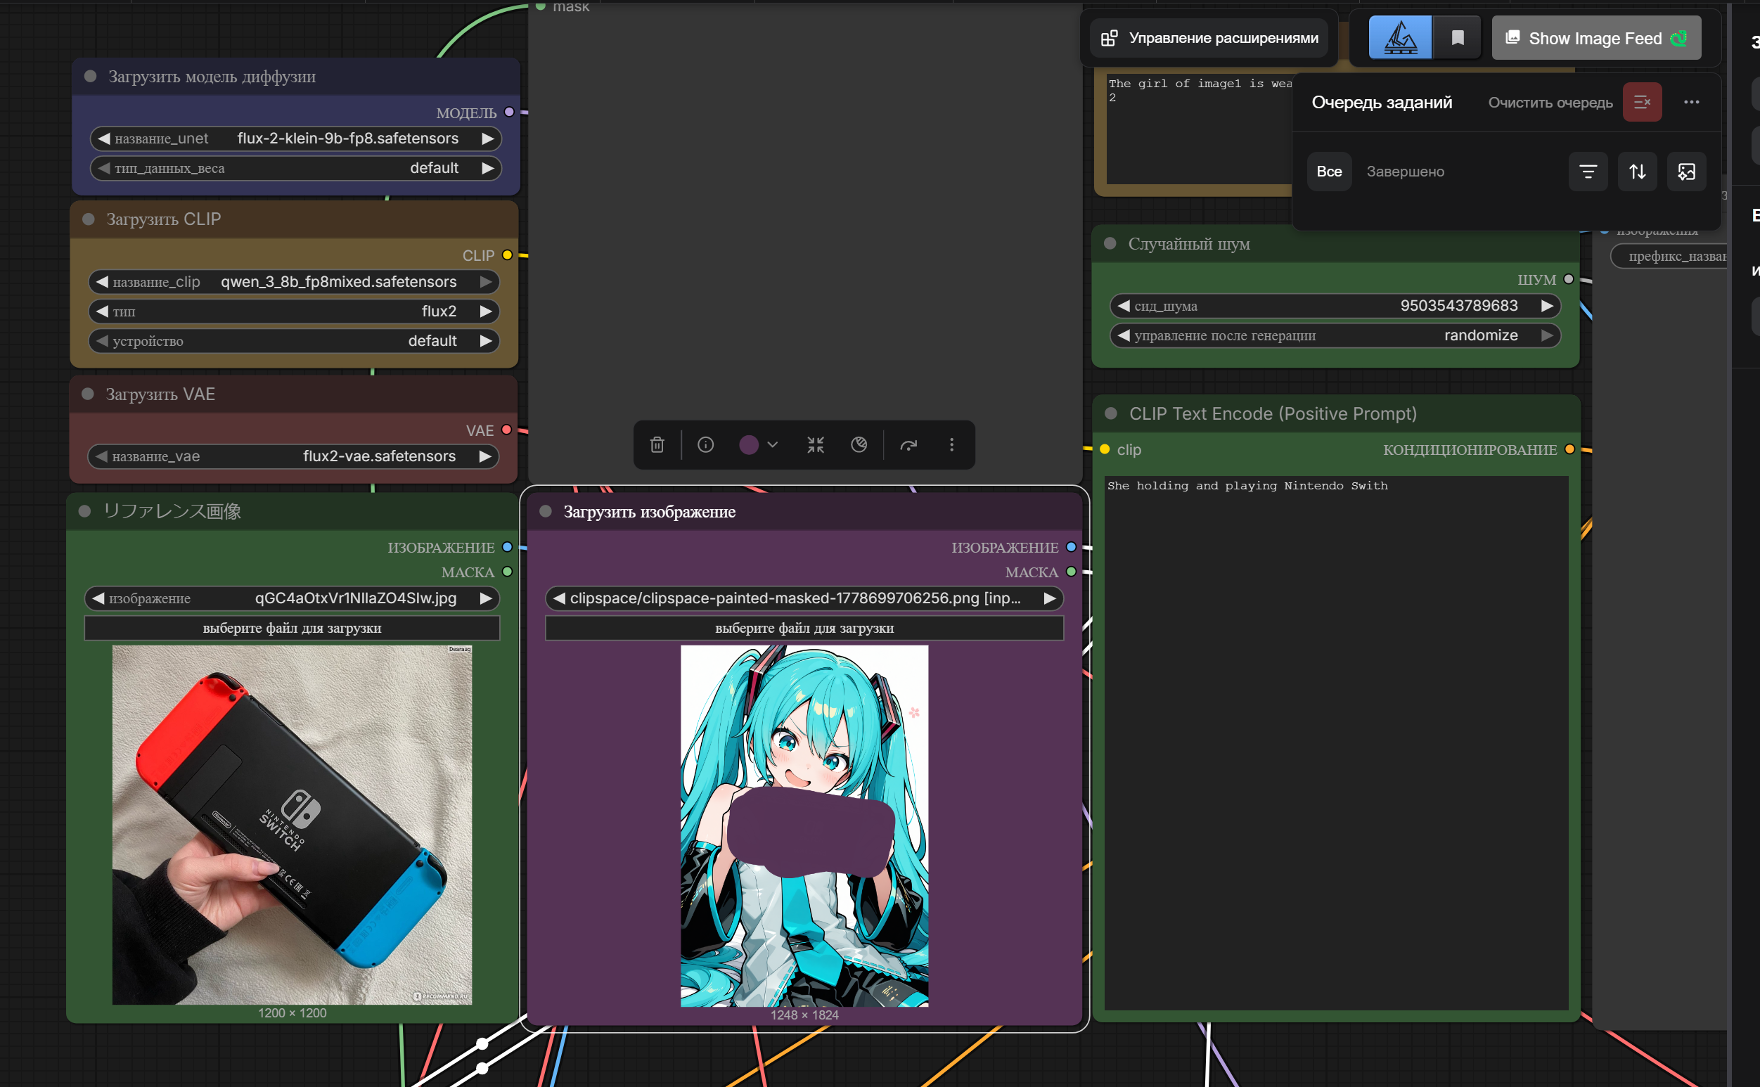Open more options in the node toolbar
Image resolution: width=1760 pixels, height=1087 pixels.
pyautogui.click(x=952, y=445)
